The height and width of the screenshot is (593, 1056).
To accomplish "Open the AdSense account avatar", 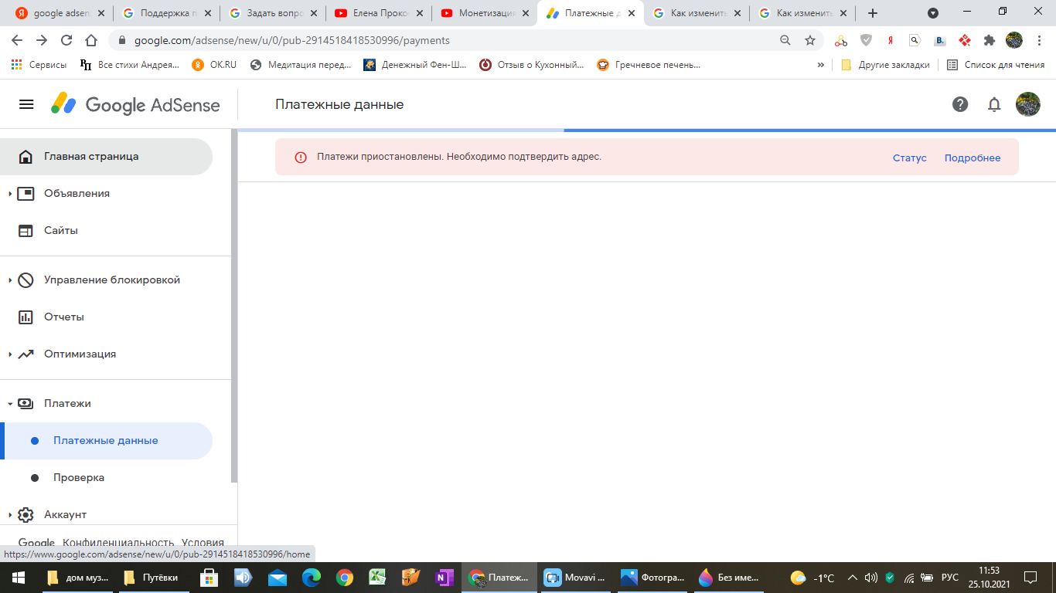I will (x=1027, y=104).
